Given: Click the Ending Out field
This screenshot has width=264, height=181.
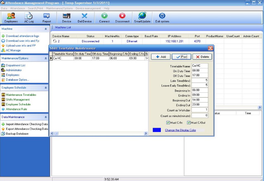Looking at the screenshot, I should point(200,105).
